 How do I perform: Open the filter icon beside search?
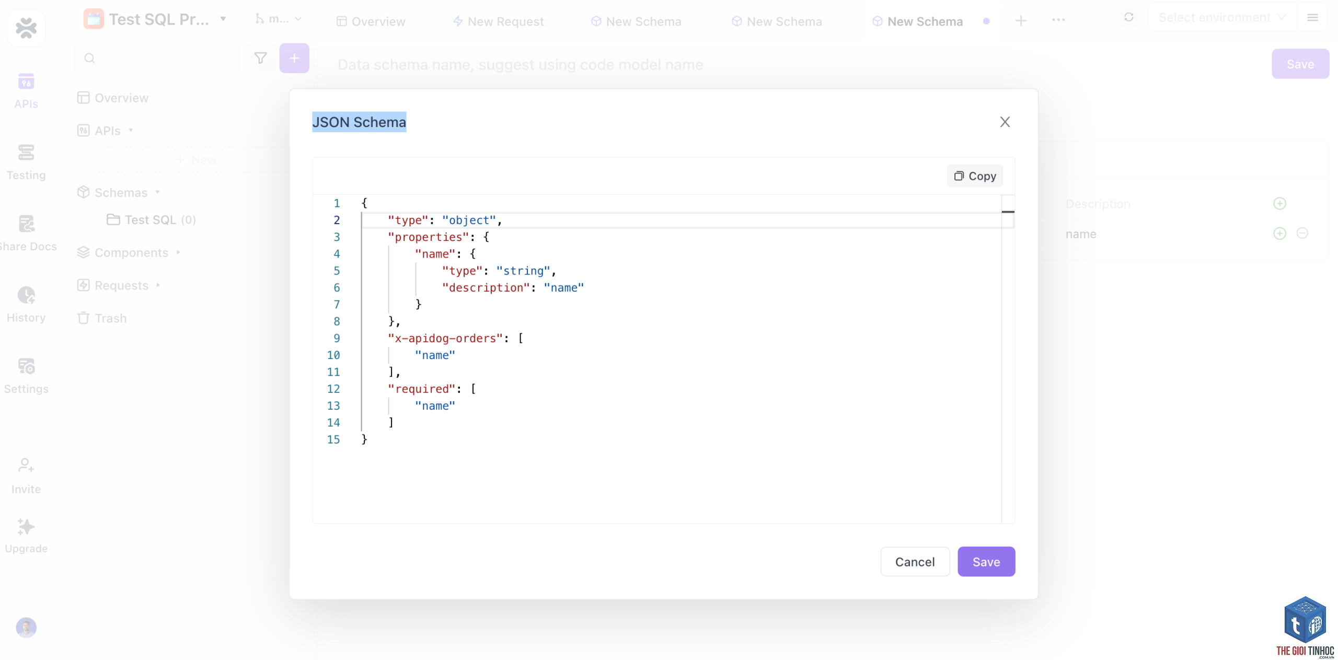coord(260,58)
